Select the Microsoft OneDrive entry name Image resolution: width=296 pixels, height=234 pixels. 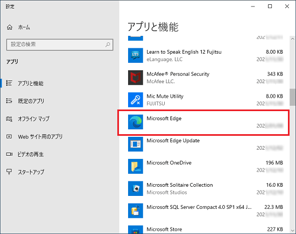169,163
